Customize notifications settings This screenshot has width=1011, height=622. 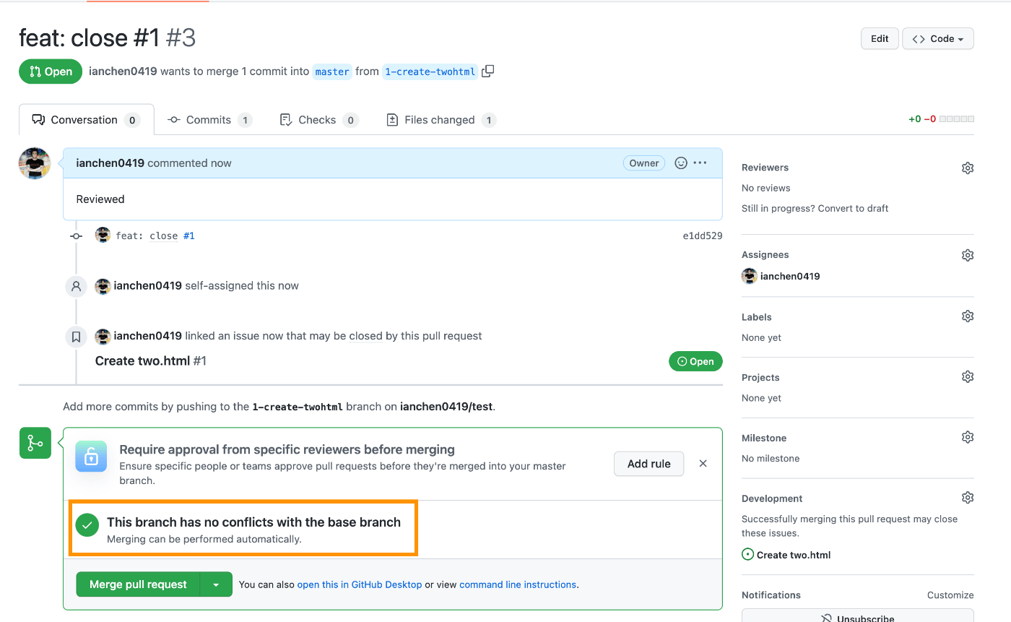click(950, 595)
